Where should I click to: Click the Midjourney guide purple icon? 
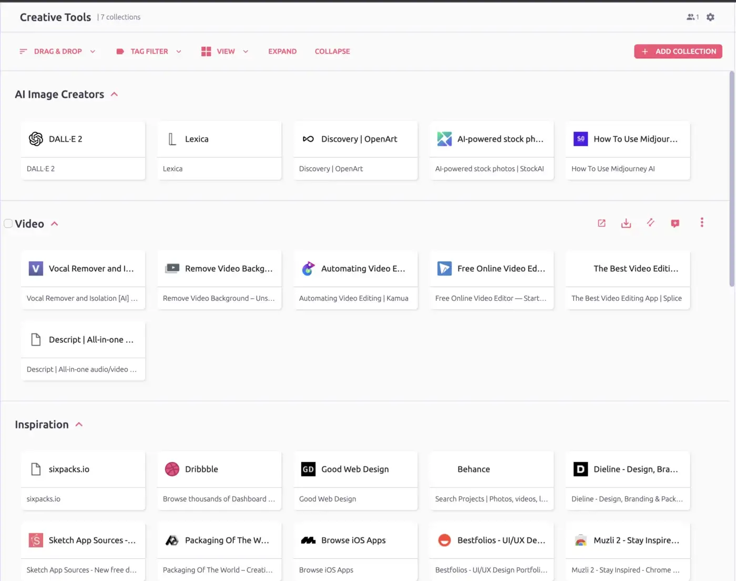point(580,139)
